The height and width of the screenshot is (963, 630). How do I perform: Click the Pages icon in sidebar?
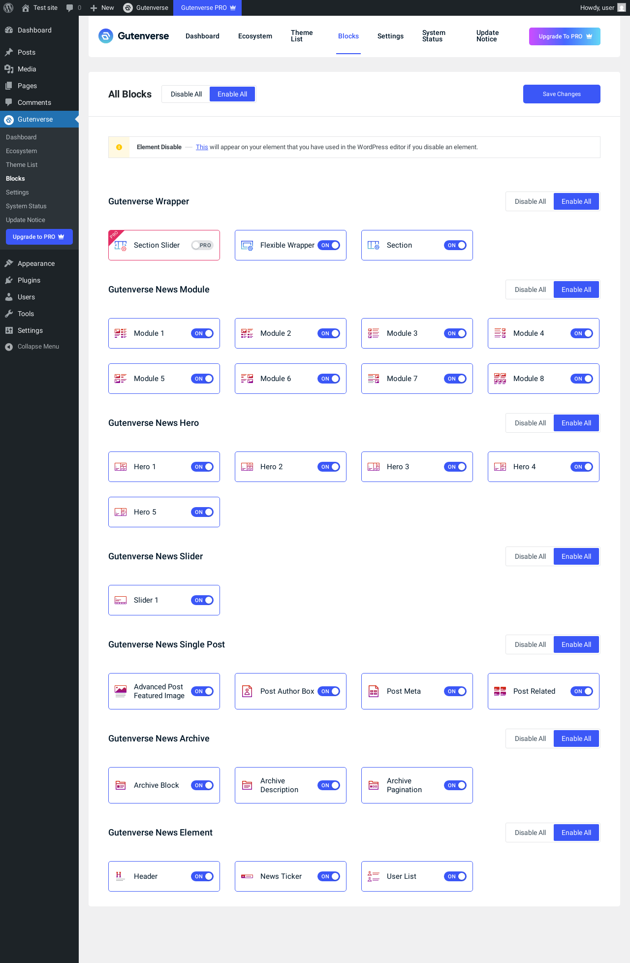tap(9, 86)
